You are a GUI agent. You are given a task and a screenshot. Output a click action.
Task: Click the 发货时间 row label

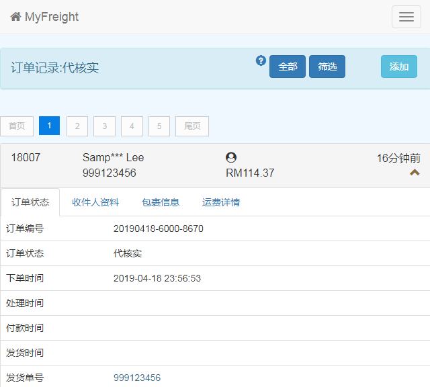pyautogui.click(x=25, y=353)
